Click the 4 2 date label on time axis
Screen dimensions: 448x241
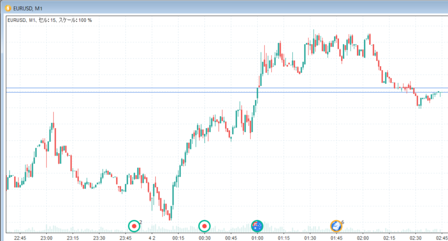click(153, 238)
